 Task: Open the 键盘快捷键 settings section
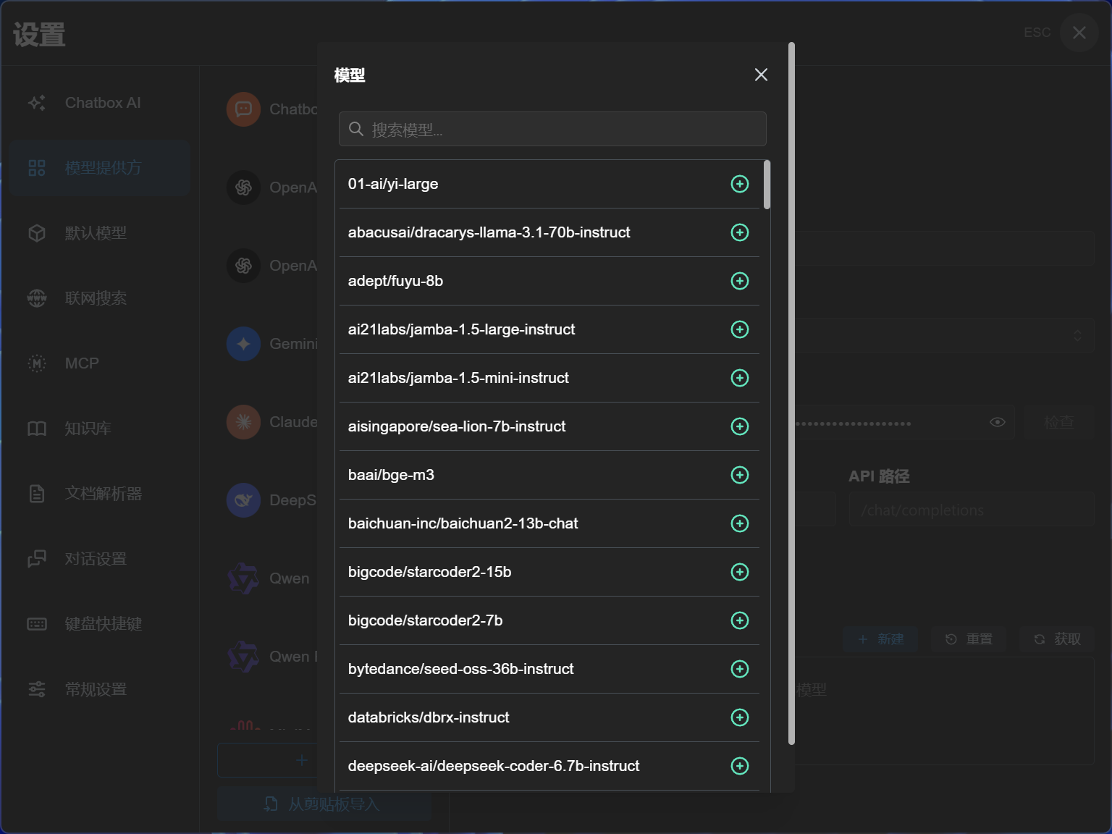pyautogui.click(x=103, y=624)
